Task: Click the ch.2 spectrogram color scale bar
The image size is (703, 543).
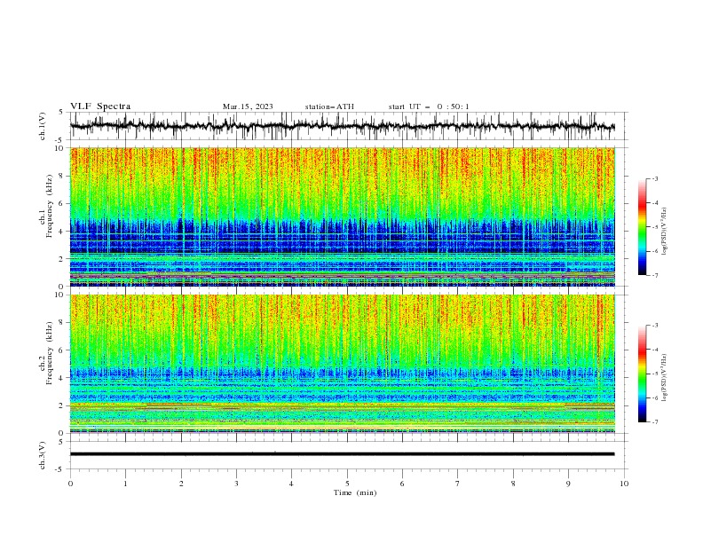Action: coord(642,374)
